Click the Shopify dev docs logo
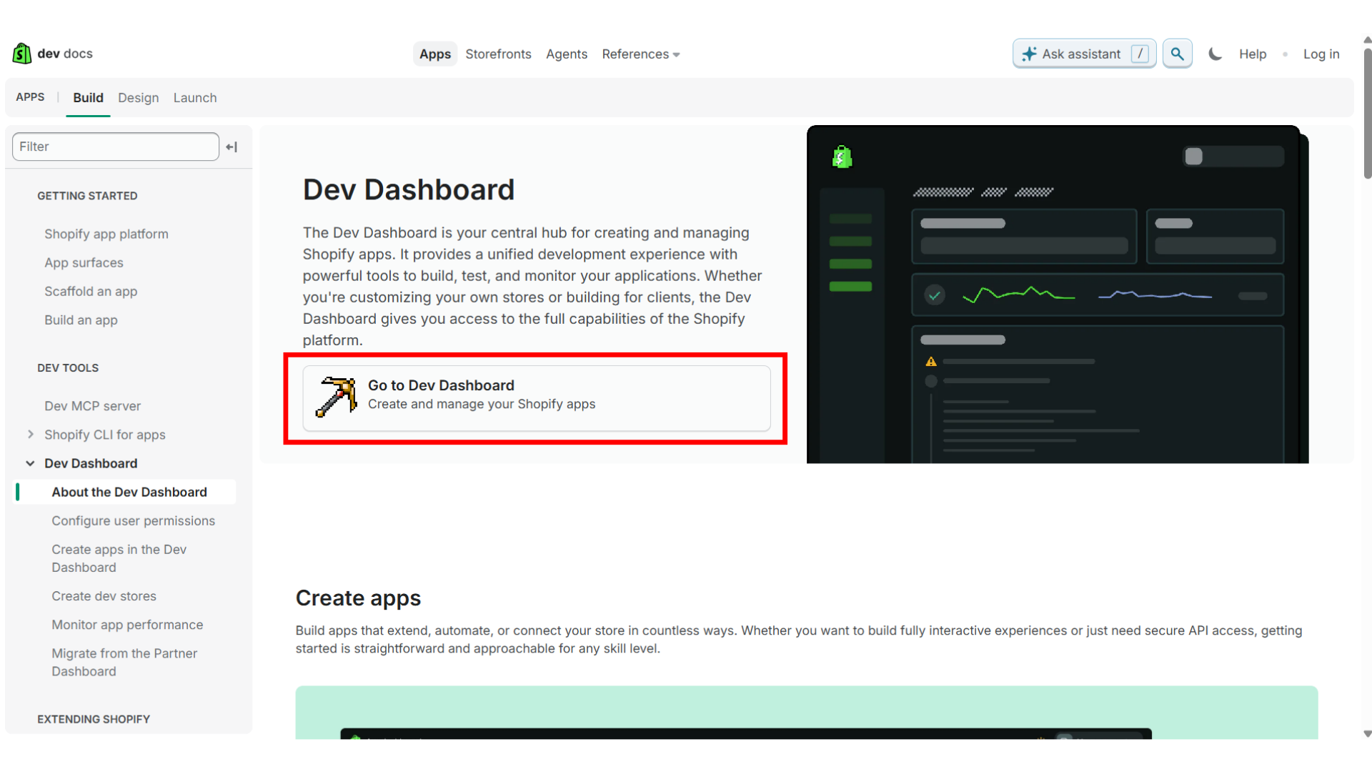Image resolution: width=1372 pixels, height=772 pixels. point(52,54)
